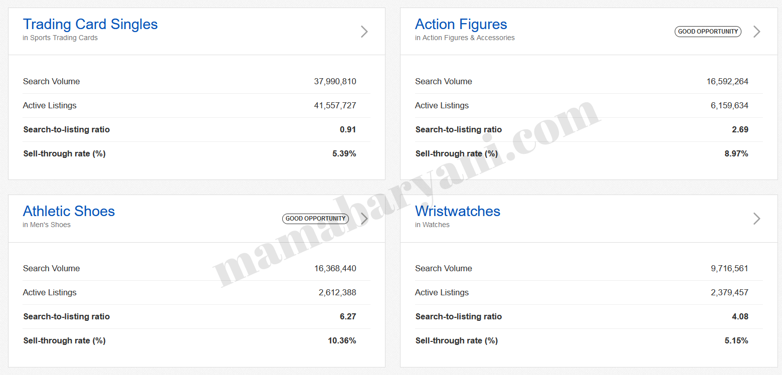
Task: Select Wristwatches active listings value 2,379,457
Action: (x=729, y=292)
